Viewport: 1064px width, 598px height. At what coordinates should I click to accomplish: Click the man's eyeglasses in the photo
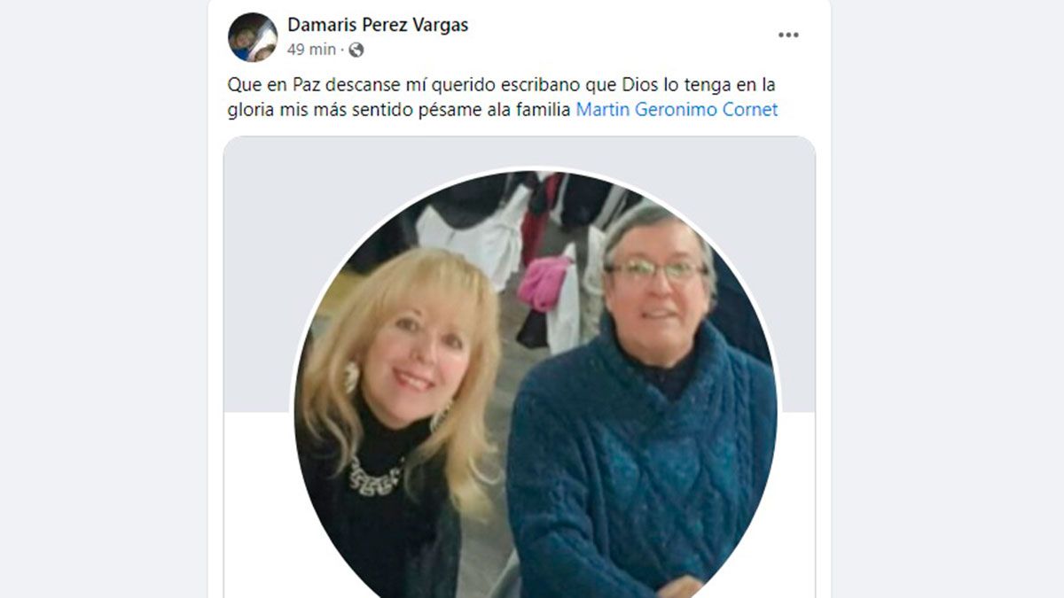(656, 270)
